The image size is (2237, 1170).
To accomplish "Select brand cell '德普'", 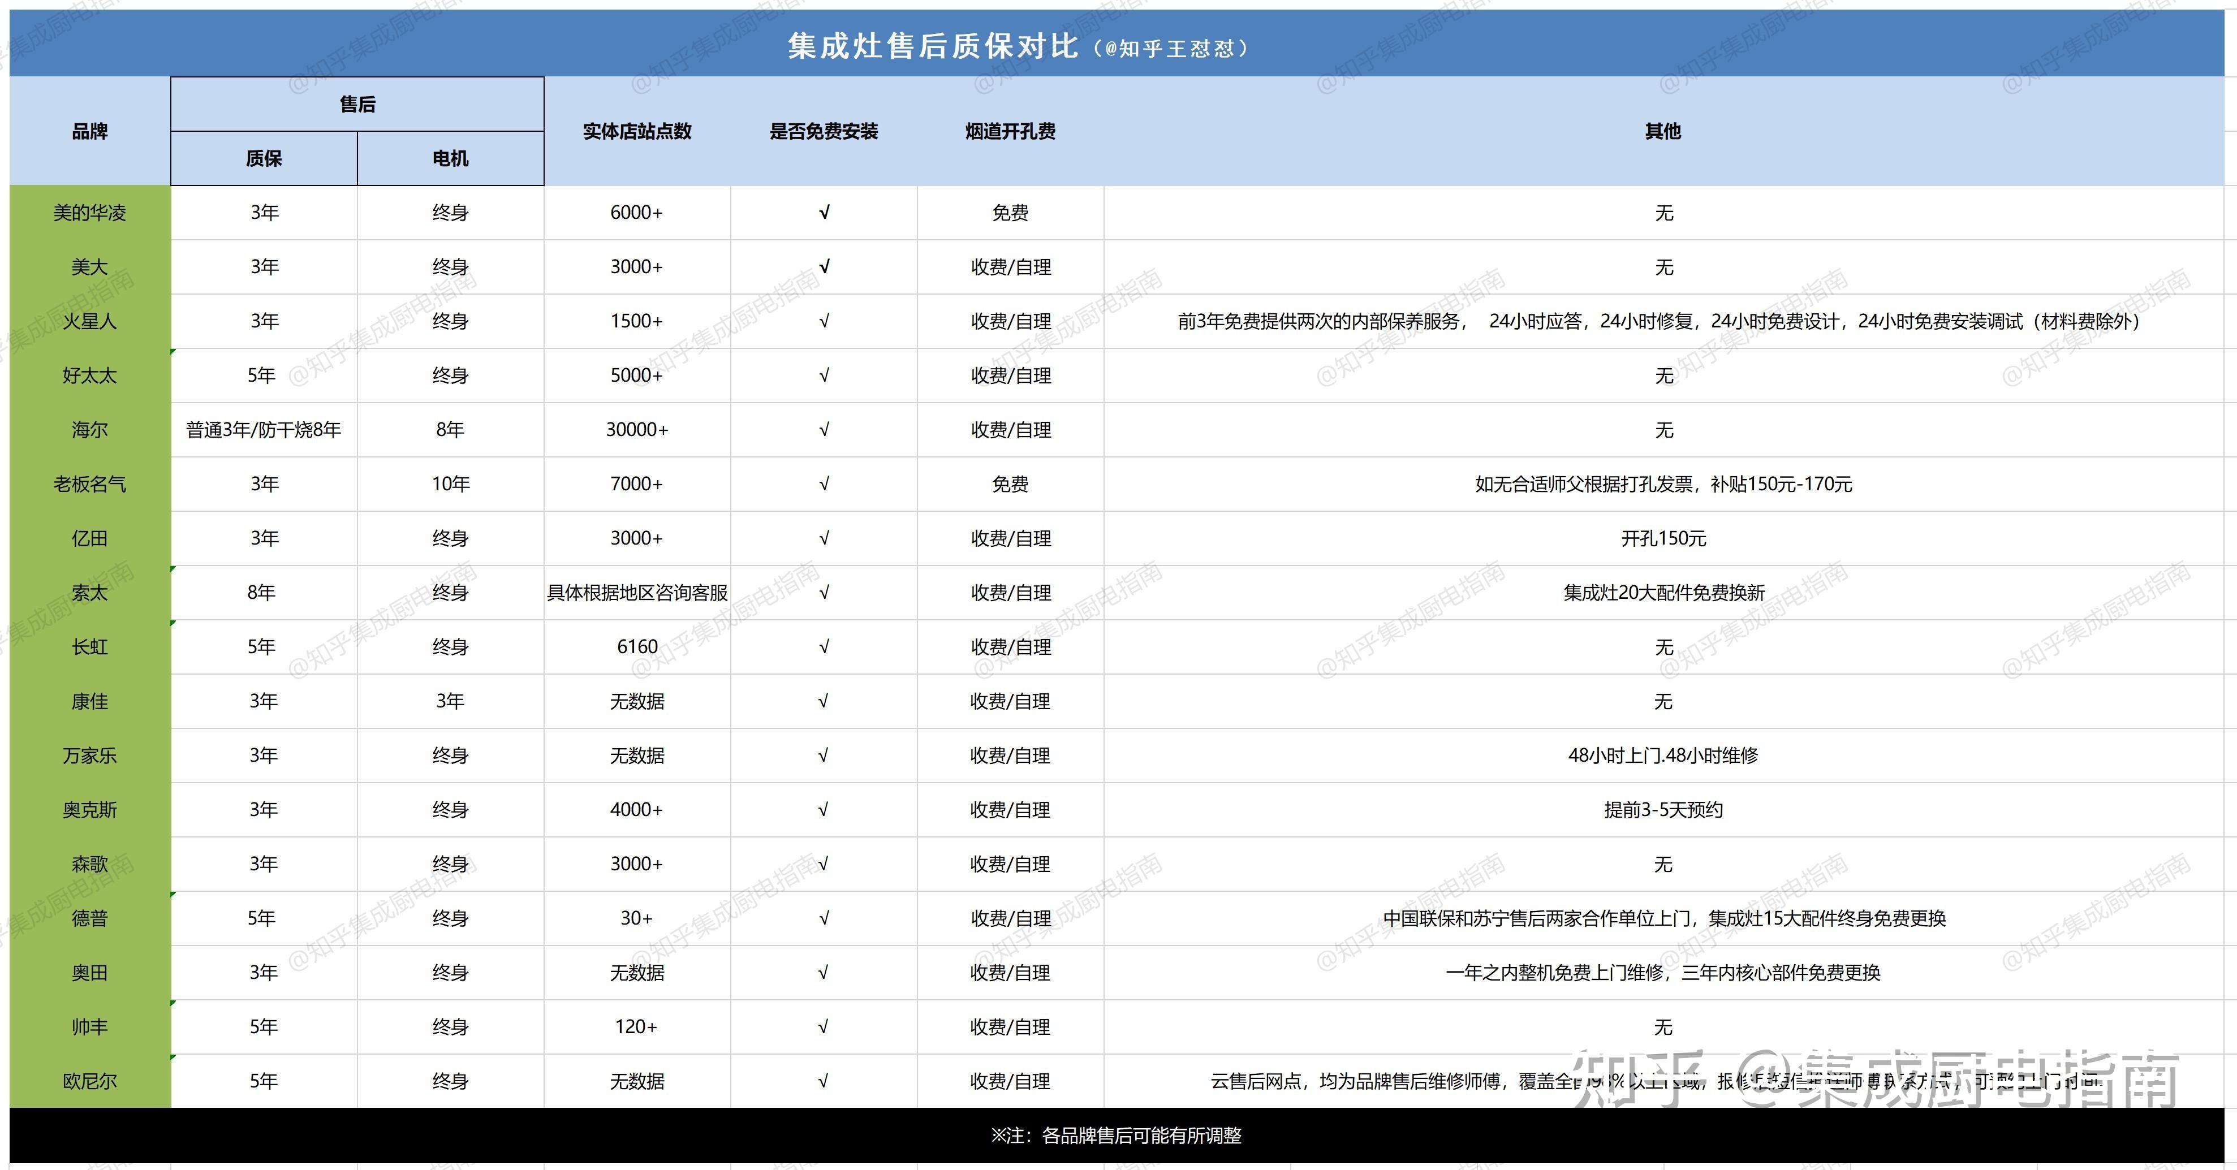I will [89, 918].
